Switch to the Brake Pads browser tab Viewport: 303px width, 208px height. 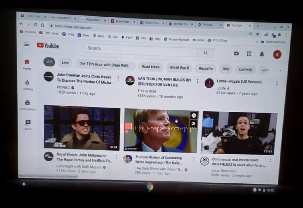122,21
